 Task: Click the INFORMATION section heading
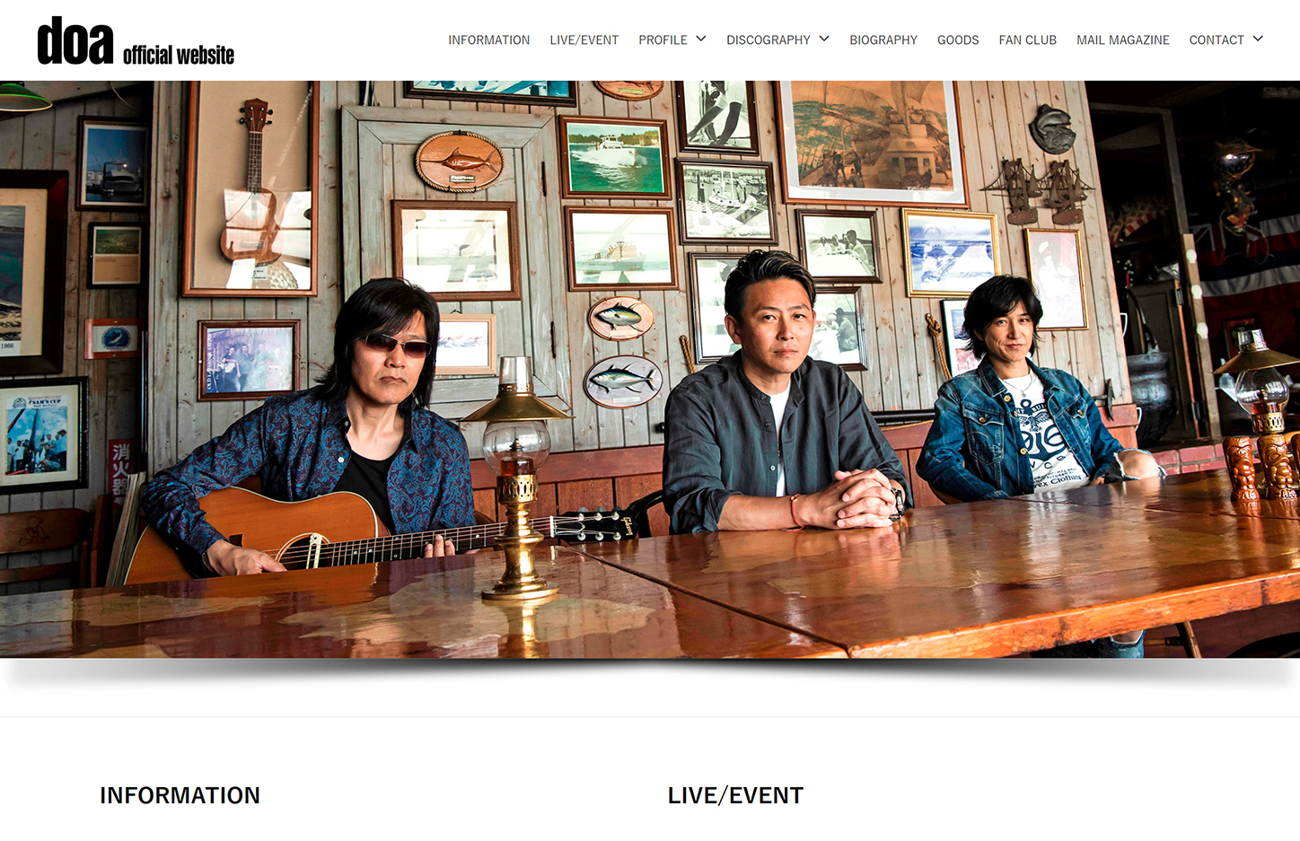click(180, 795)
